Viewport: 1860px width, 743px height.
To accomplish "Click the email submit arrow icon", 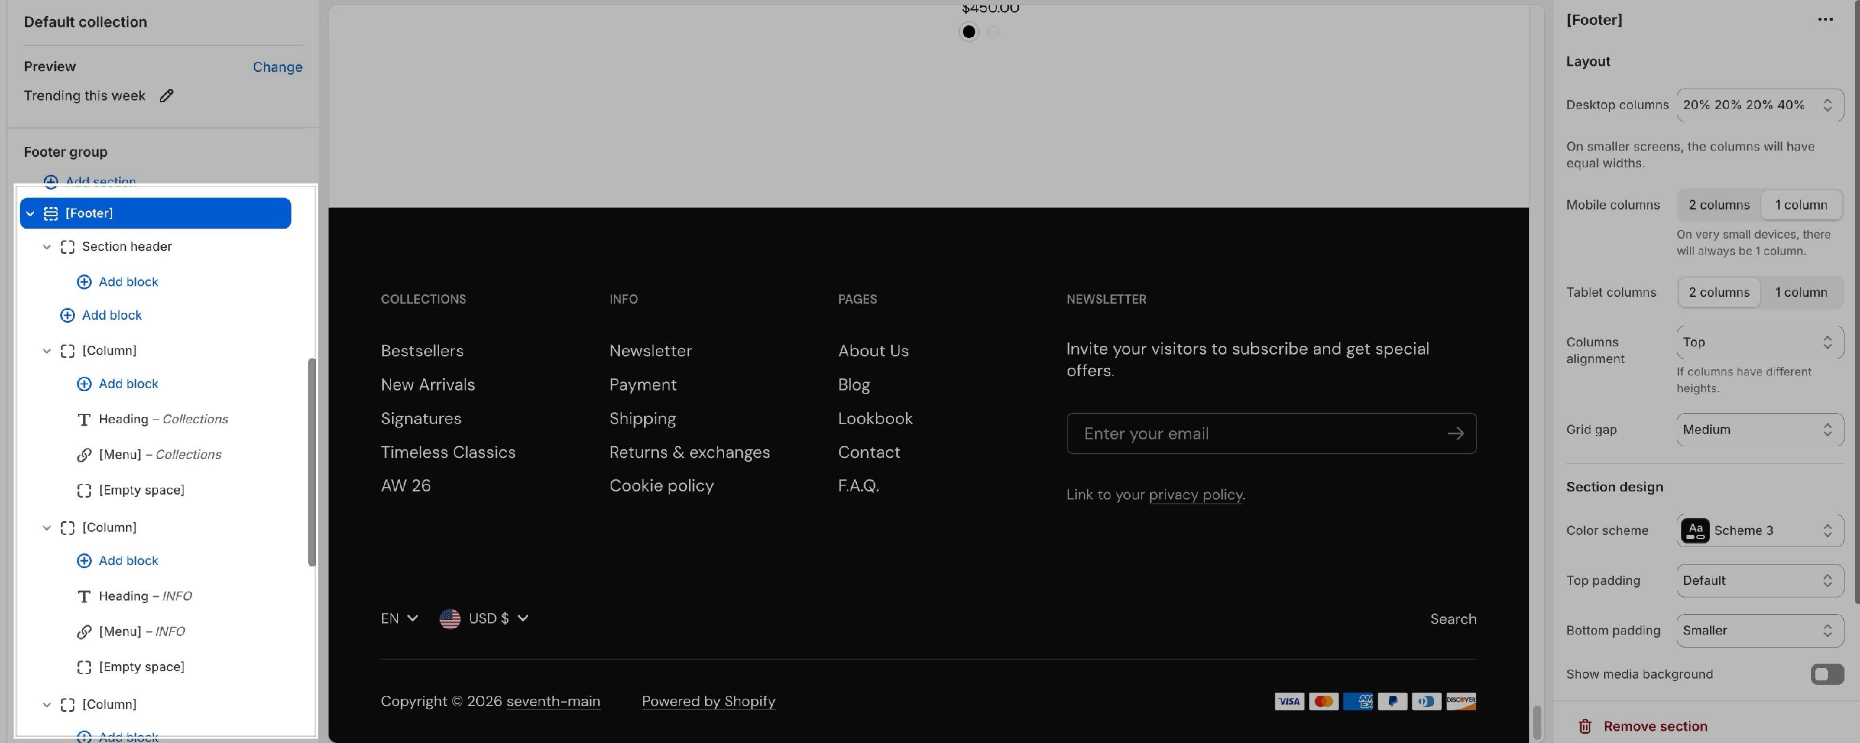I will [x=1455, y=434].
